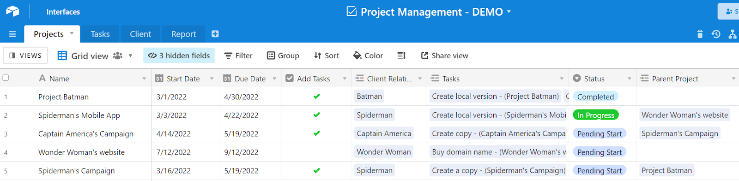The image size is (739, 181).
Task: Open the Tasks column dropdown arrow
Action: [562, 78]
